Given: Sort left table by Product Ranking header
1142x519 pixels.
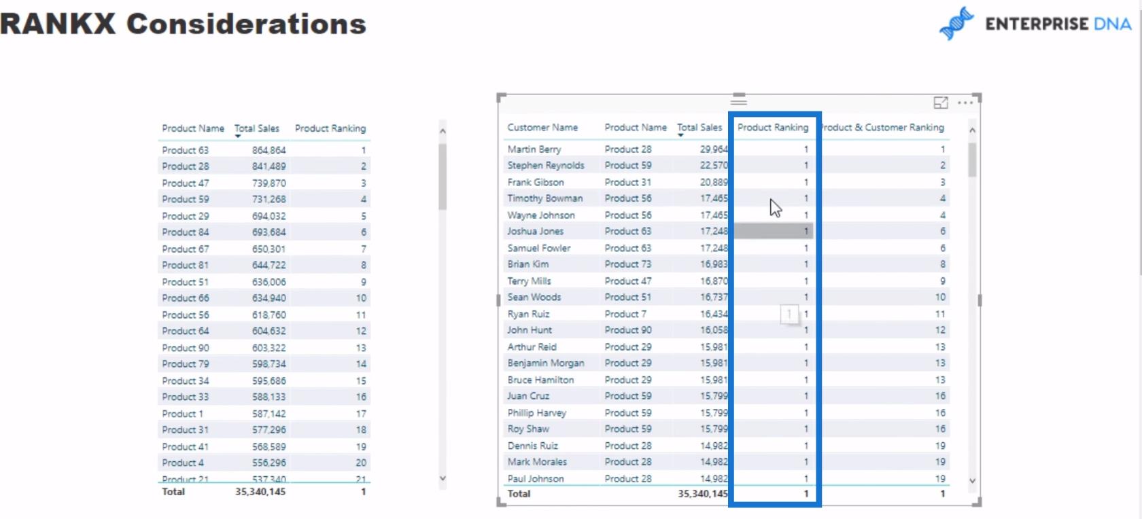Looking at the screenshot, I should [330, 128].
